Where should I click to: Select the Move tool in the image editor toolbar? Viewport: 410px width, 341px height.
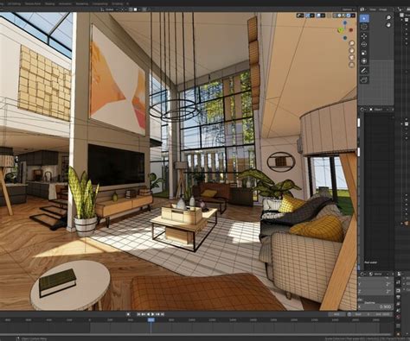364,36
